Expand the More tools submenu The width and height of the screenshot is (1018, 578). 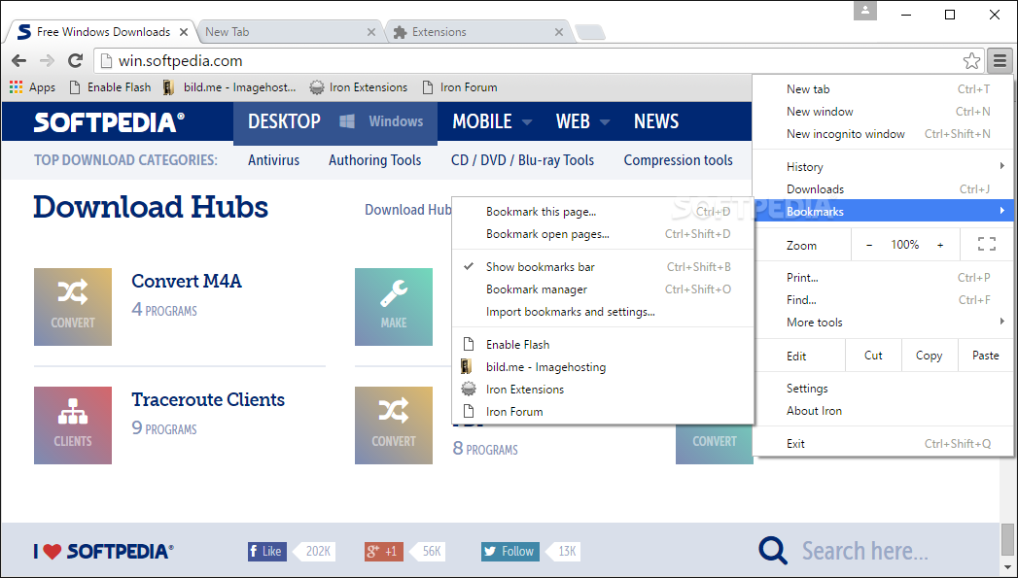[884, 323]
